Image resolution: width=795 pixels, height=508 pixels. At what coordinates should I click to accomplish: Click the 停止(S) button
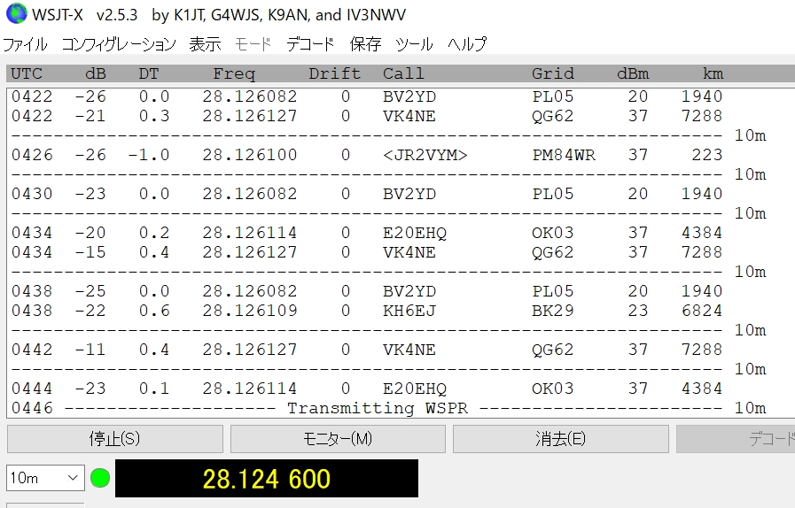click(114, 439)
